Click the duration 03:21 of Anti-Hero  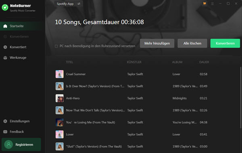click(x=204, y=98)
